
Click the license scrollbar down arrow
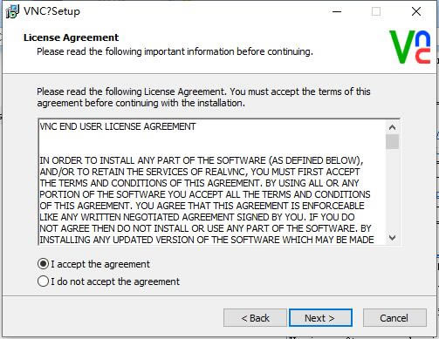pyautogui.click(x=392, y=238)
